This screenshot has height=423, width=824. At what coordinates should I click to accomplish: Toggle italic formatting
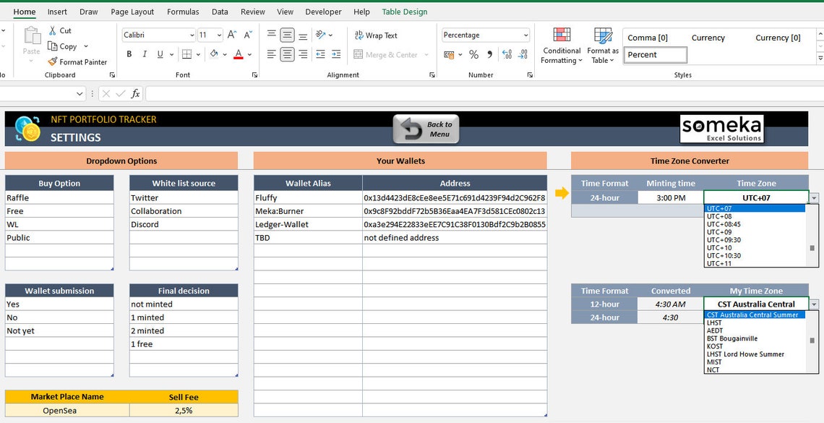pyautogui.click(x=144, y=54)
